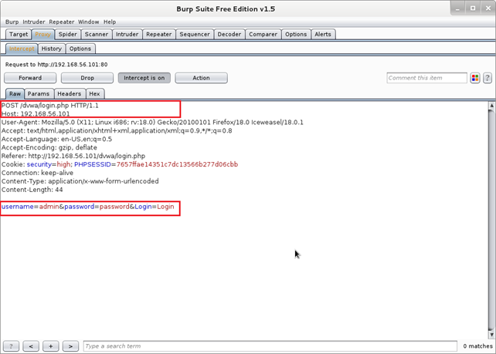Open the Burp menu

(12, 22)
